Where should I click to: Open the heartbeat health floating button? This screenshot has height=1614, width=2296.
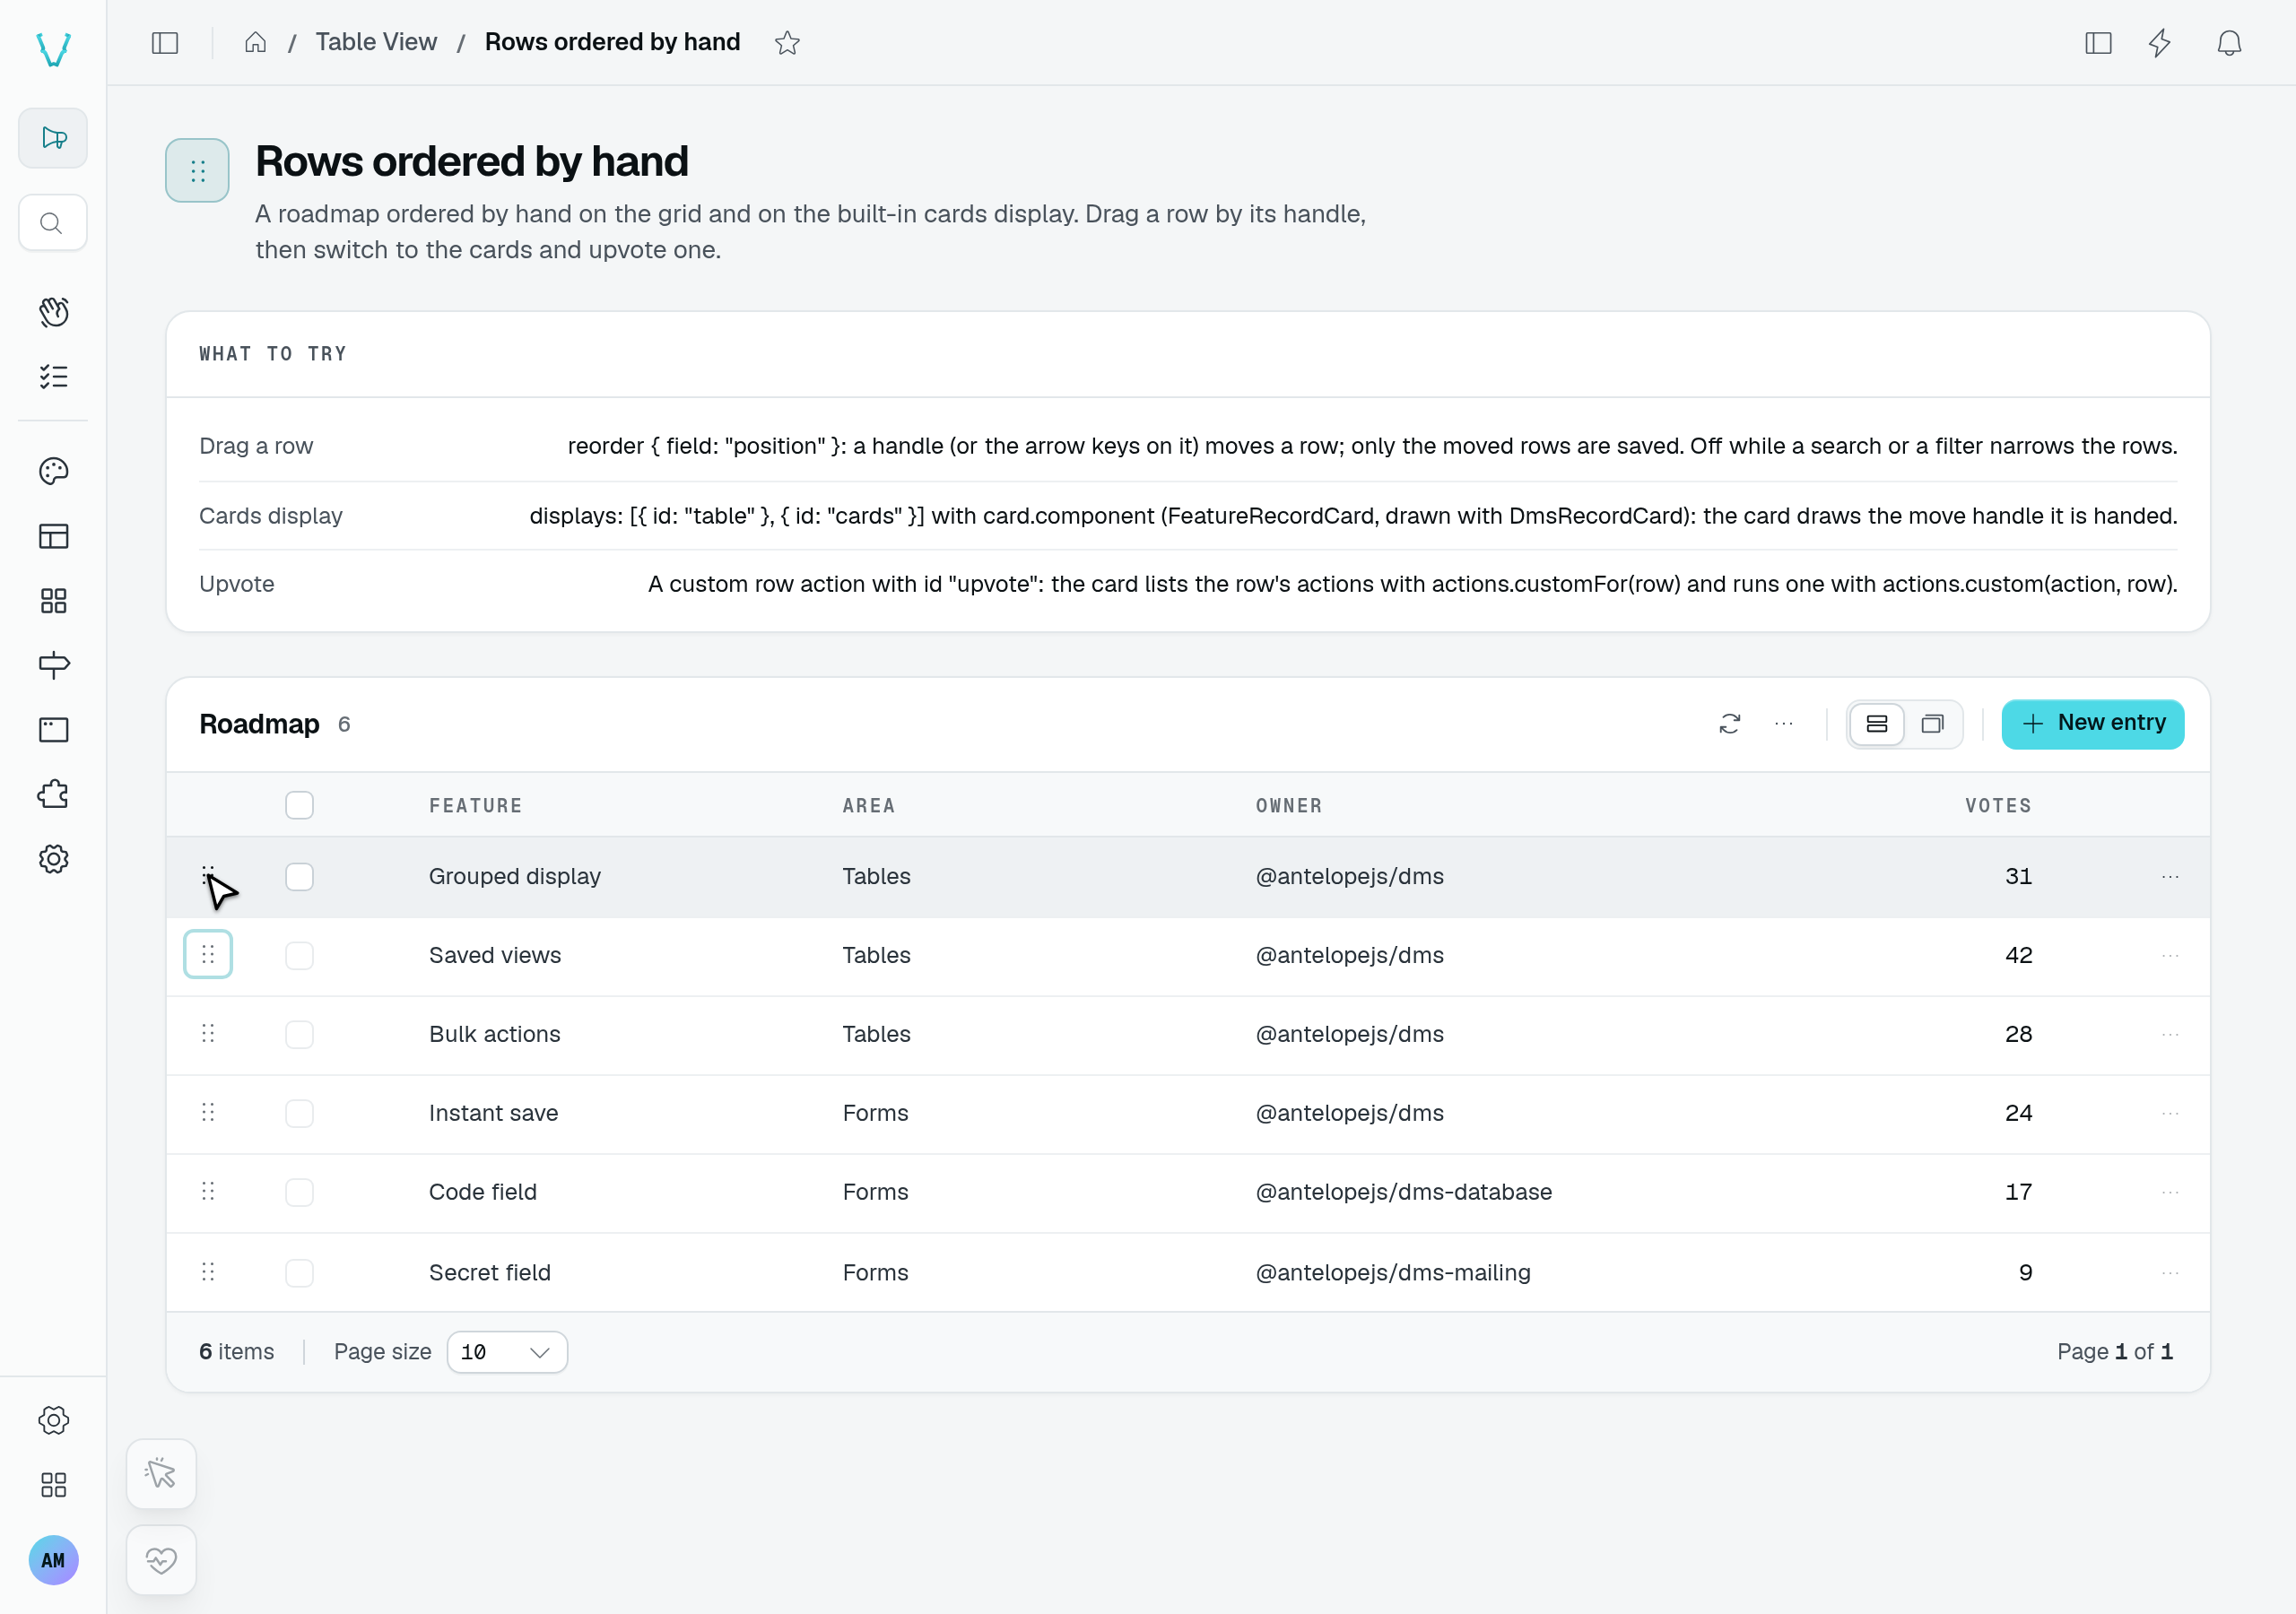point(161,1559)
